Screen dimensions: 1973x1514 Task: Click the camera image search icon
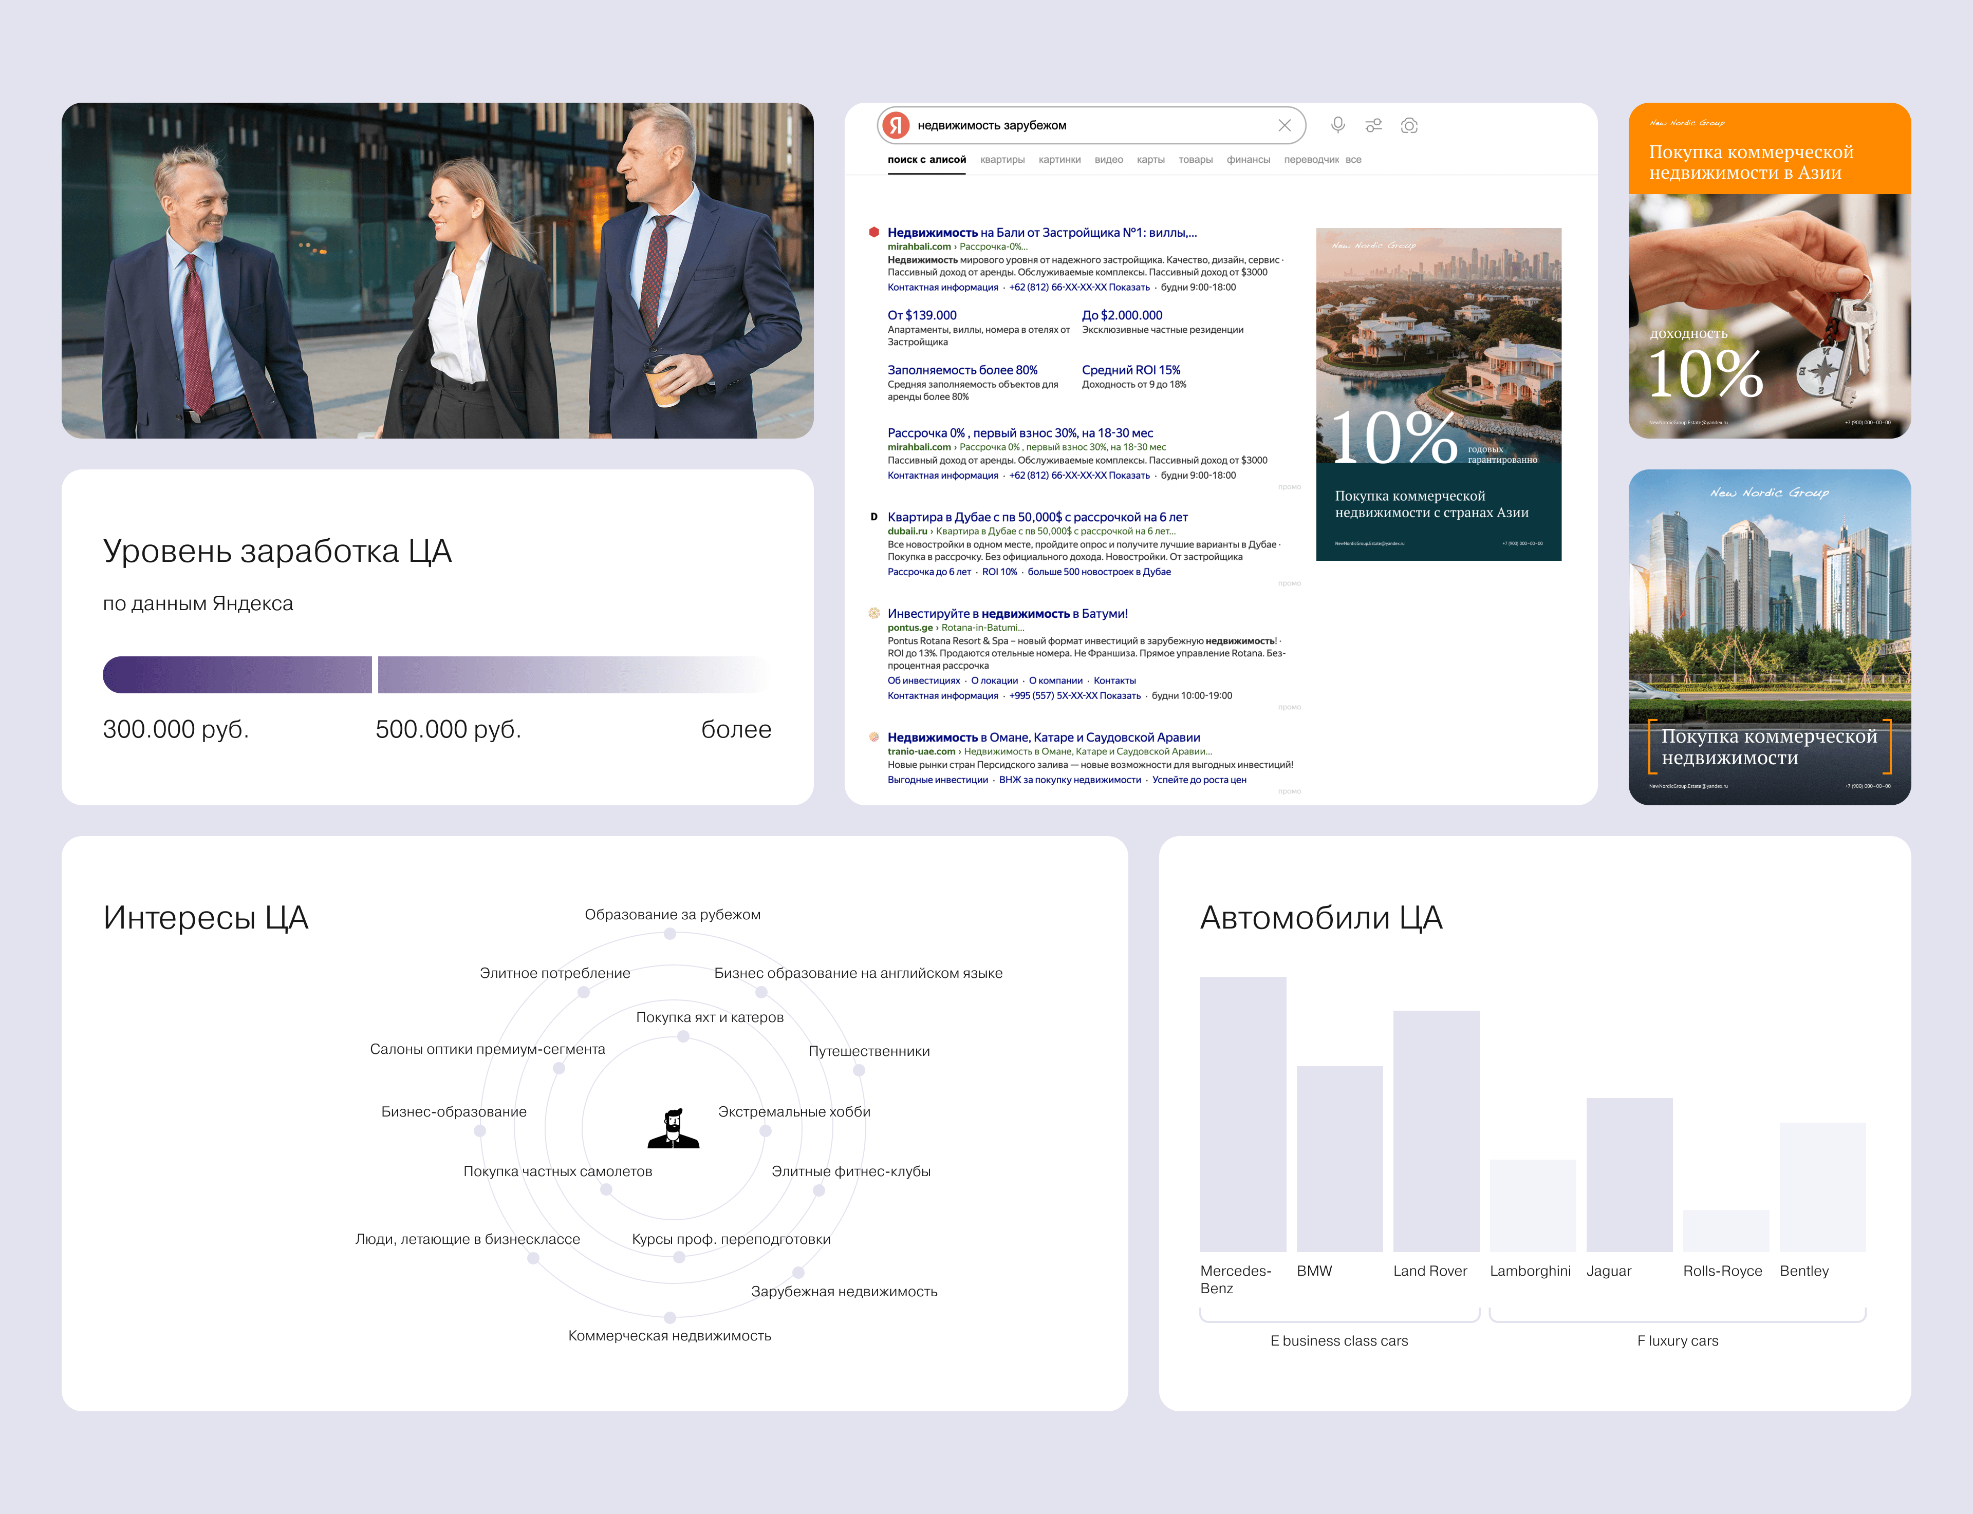(x=1409, y=125)
